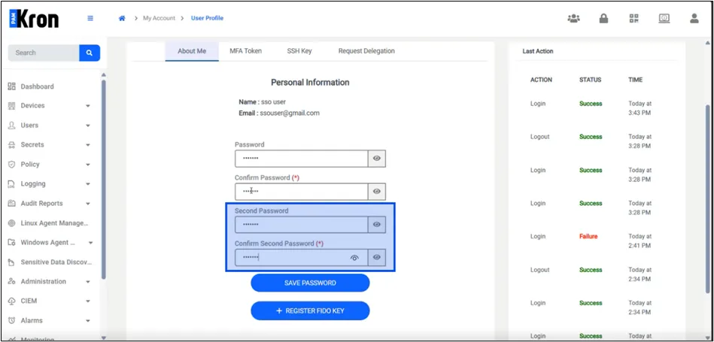Click the Last Action panel heading
This screenshot has height=342, width=714.
538,51
